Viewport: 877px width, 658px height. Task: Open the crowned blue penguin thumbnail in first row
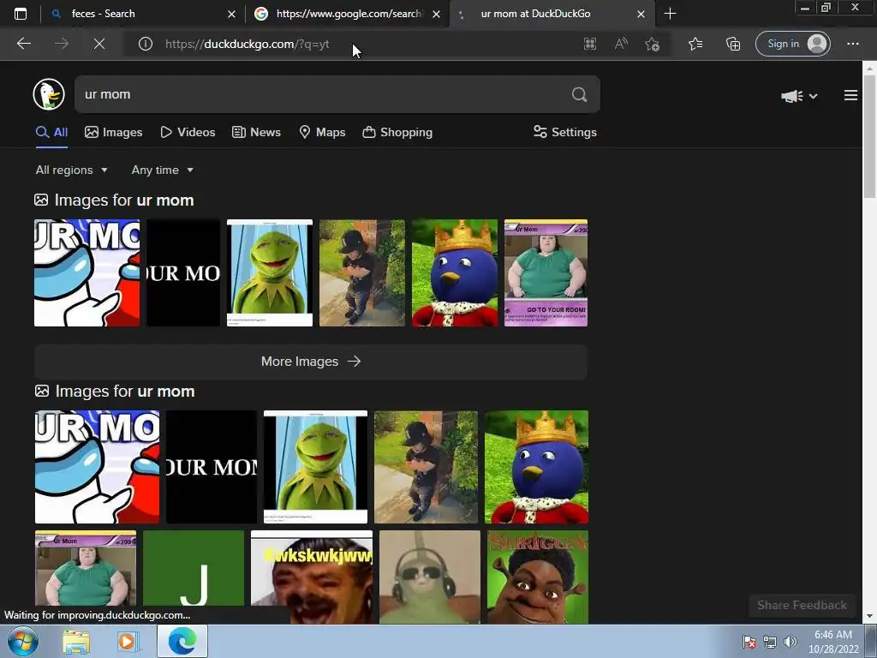(455, 273)
